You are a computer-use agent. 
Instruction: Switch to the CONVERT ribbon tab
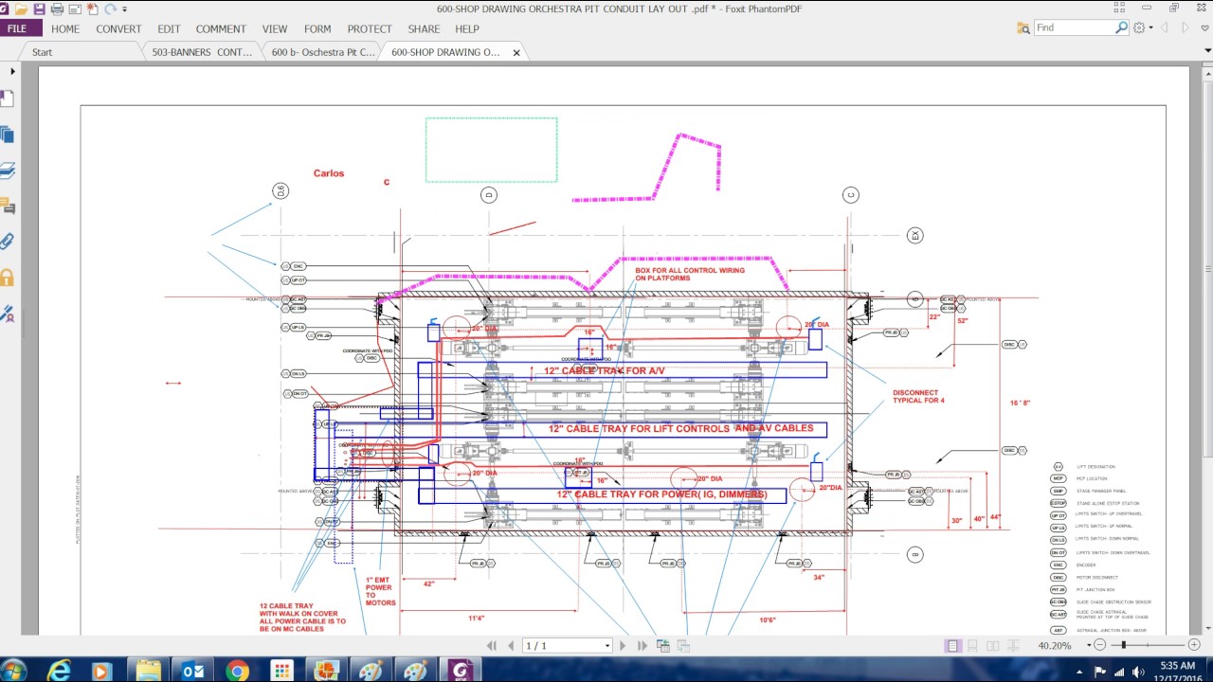tap(118, 29)
